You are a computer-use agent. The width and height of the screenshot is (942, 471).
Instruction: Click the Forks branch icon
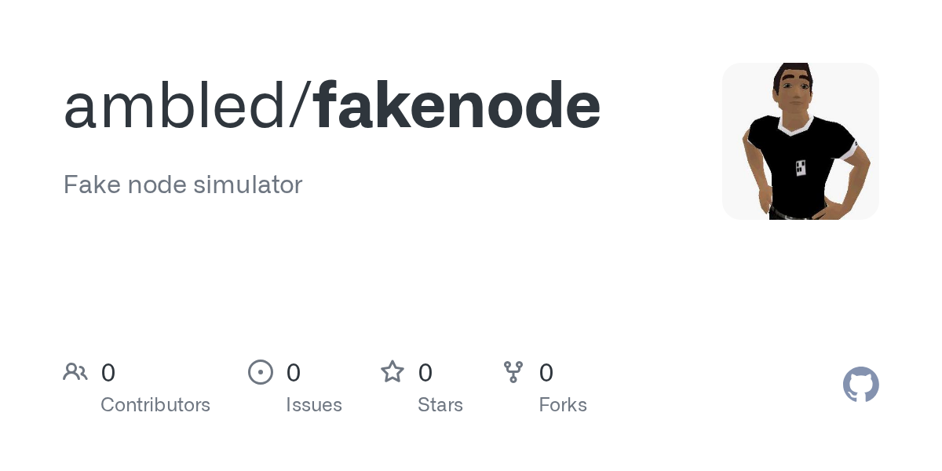point(513,372)
